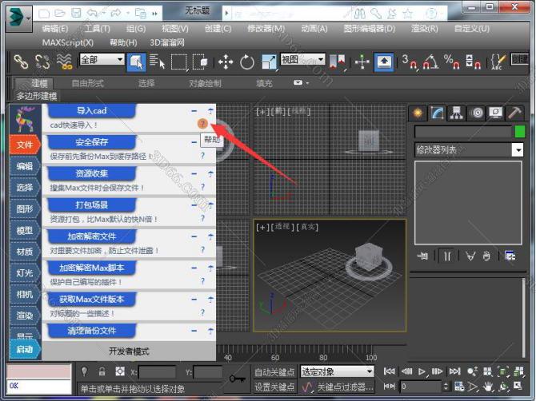Click the 获取Max文件版本 button

pos(91,299)
